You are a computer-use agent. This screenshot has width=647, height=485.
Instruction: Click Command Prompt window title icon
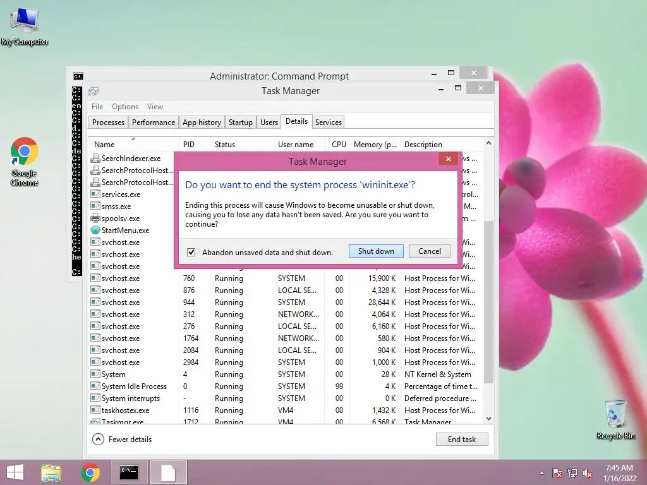click(x=78, y=76)
